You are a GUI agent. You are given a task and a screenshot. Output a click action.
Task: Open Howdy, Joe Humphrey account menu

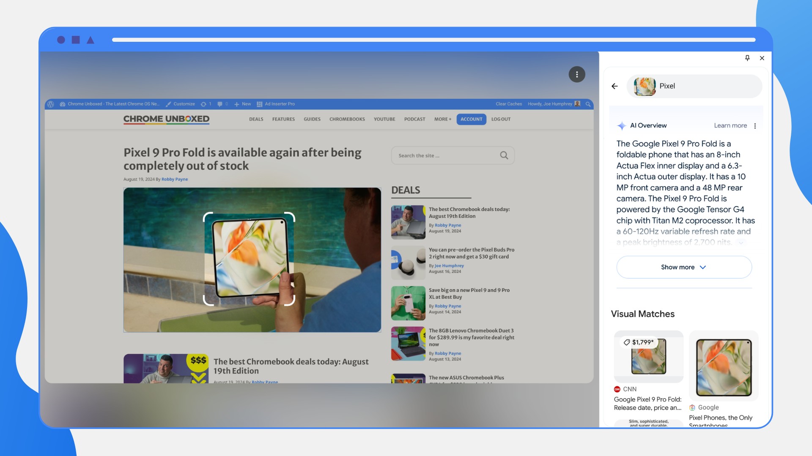pyautogui.click(x=554, y=104)
